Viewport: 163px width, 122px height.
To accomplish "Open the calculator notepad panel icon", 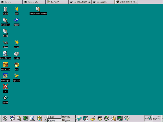I will click(x=86, y=118).
